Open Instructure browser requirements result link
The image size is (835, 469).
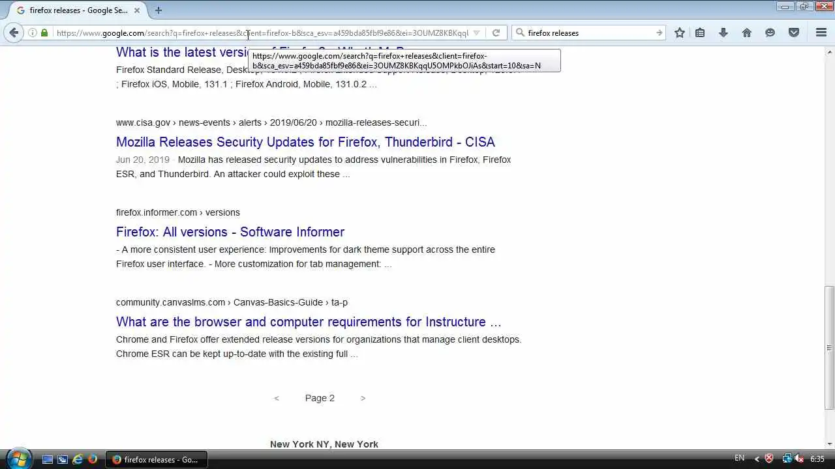coord(309,322)
